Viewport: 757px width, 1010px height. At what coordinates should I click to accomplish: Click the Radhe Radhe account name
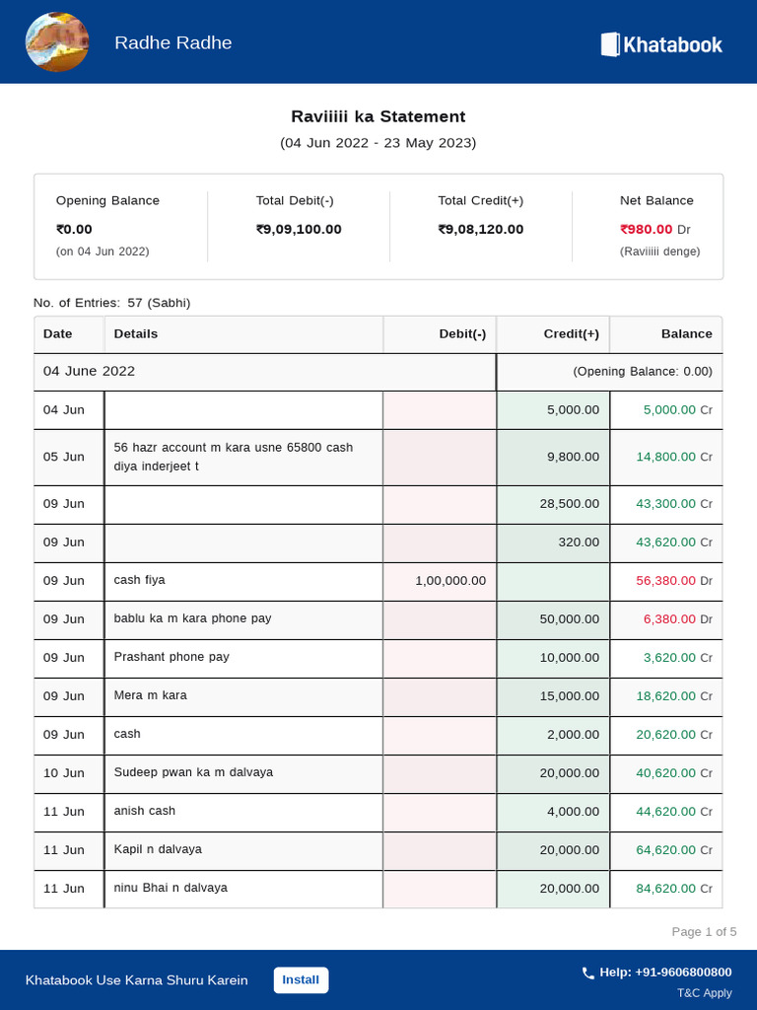173,42
